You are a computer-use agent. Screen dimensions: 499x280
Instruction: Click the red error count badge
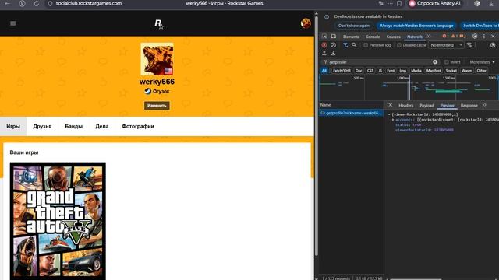(445, 37)
